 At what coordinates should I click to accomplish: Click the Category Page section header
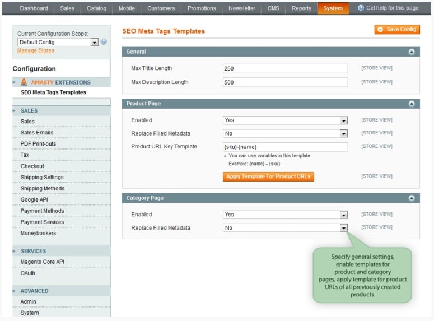tap(270, 198)
